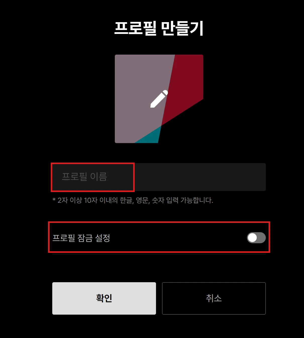
Task: Toggle the 프로필 잠금 설정 switch
Action: coord(256,238)
